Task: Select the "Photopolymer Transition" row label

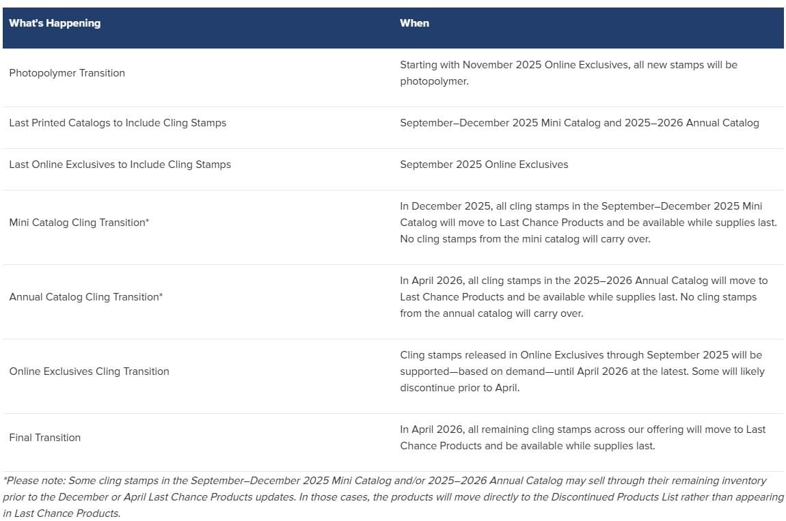Action: coord(67,73)
